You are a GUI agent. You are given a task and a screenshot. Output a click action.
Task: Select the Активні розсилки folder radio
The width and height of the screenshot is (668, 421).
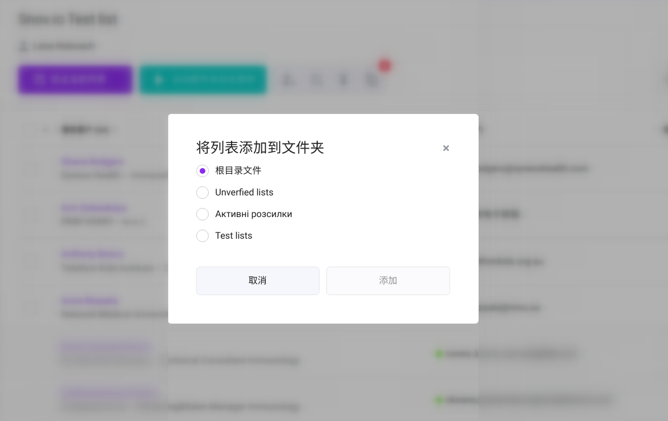(x=203, y=214)
